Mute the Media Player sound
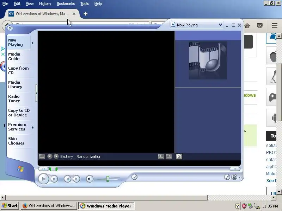Screen dimensions: 282x211 90,179
